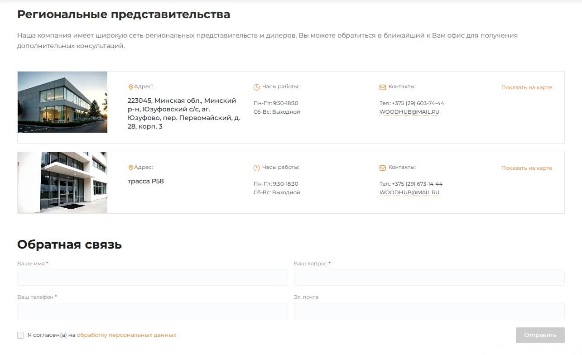Click the envelope icon beside second office contacts
This screenshot has width=582, height=355.
(382, 167)
